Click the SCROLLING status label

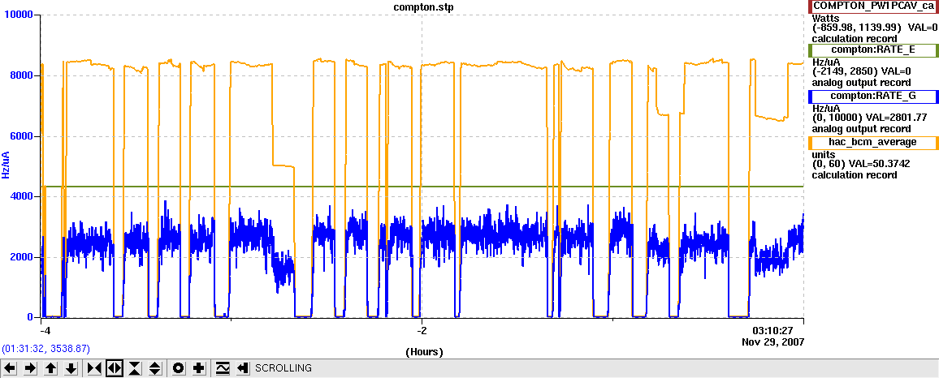coord(283,367)
